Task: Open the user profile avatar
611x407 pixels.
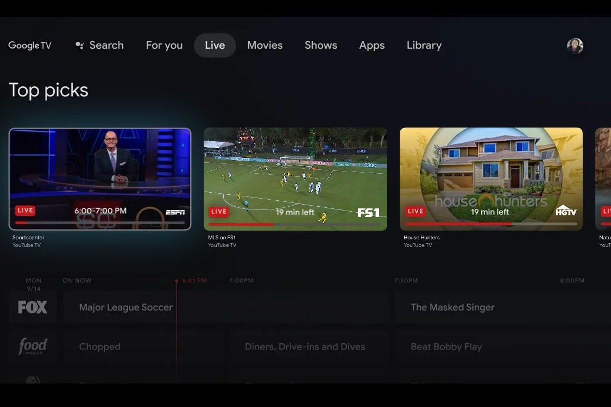Action: pos(575,46)
